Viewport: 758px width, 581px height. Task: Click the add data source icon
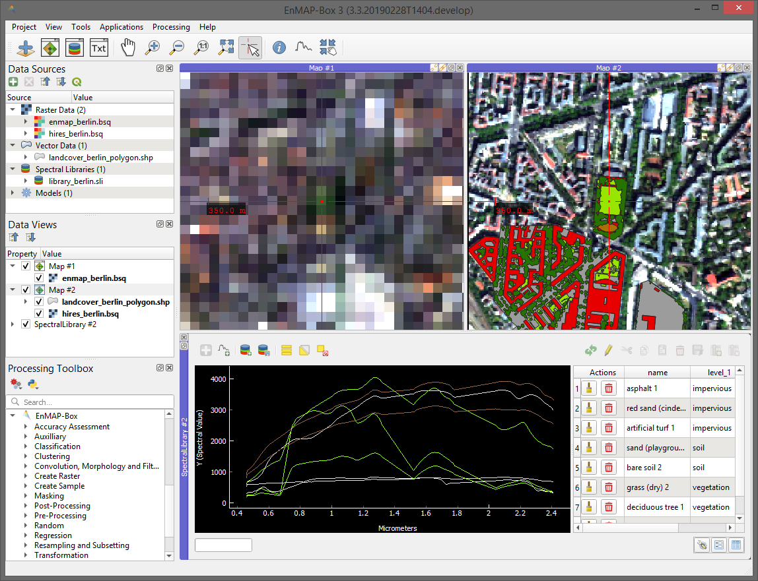(26, 48)
